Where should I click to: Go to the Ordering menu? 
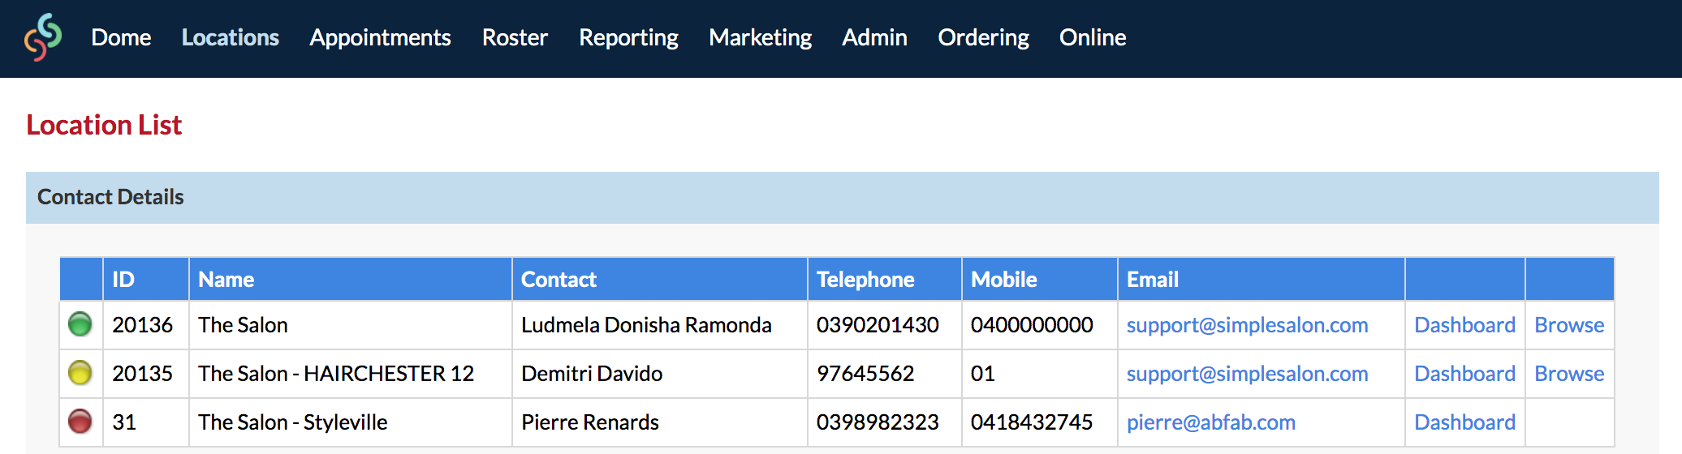tap(983, 37)
